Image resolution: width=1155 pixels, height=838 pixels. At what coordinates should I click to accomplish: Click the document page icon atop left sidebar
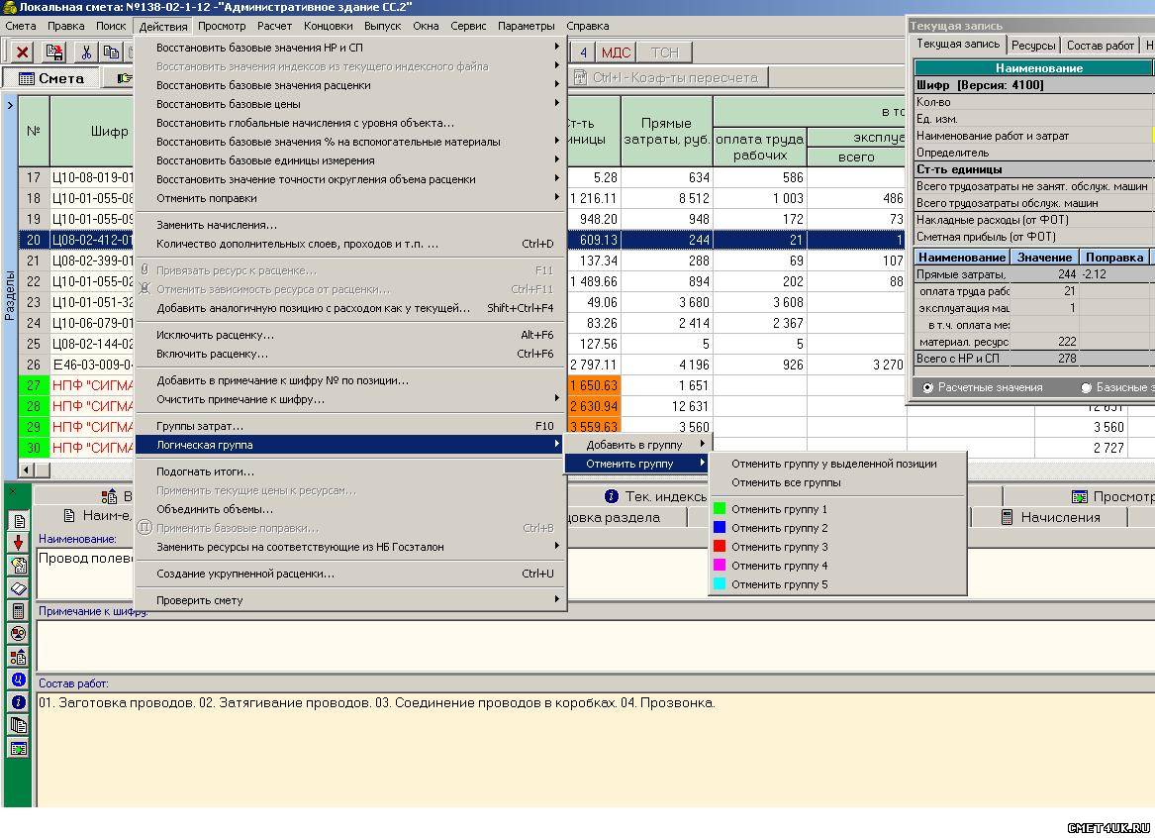tap(18, 520)
